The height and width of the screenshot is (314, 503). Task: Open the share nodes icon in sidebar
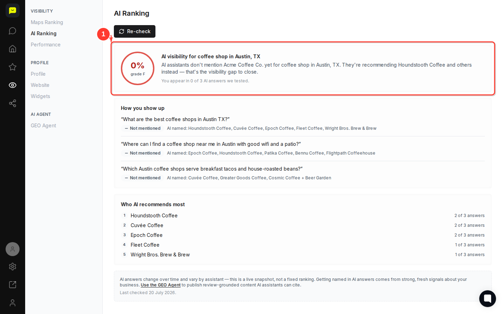click(x=13, y=103)
